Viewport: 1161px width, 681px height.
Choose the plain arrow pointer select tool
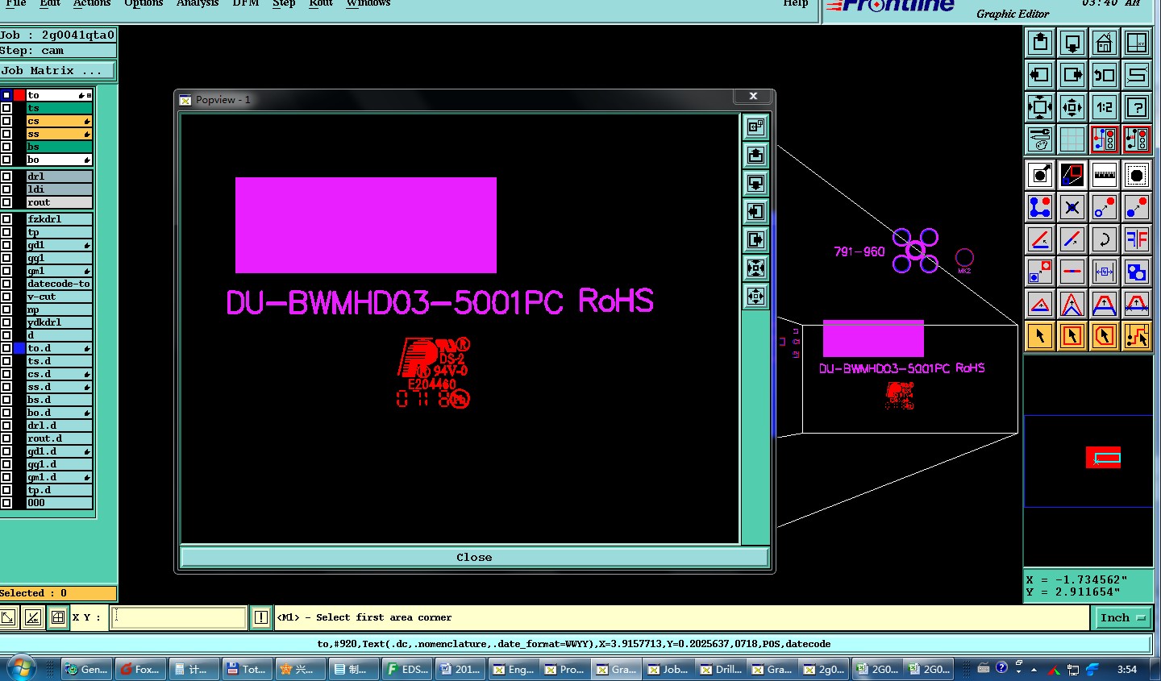pos(1040,336)
